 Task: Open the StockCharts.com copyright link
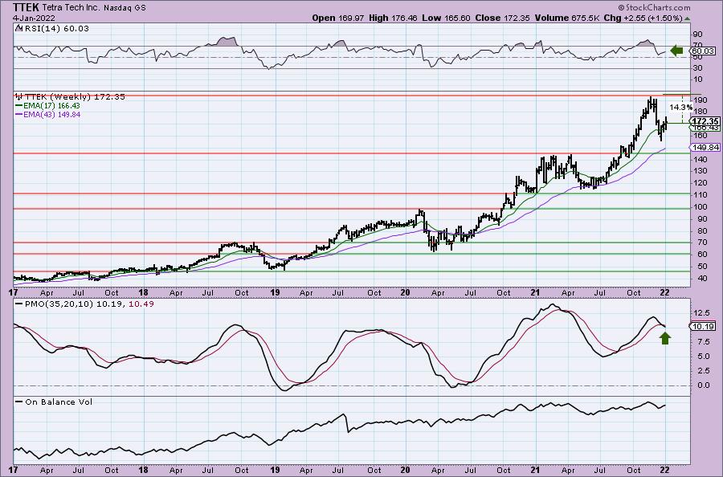point(654,7)
